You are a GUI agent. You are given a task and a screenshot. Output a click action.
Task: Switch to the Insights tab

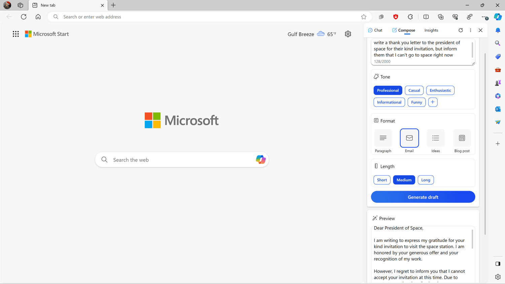click(x=431, y=30)
